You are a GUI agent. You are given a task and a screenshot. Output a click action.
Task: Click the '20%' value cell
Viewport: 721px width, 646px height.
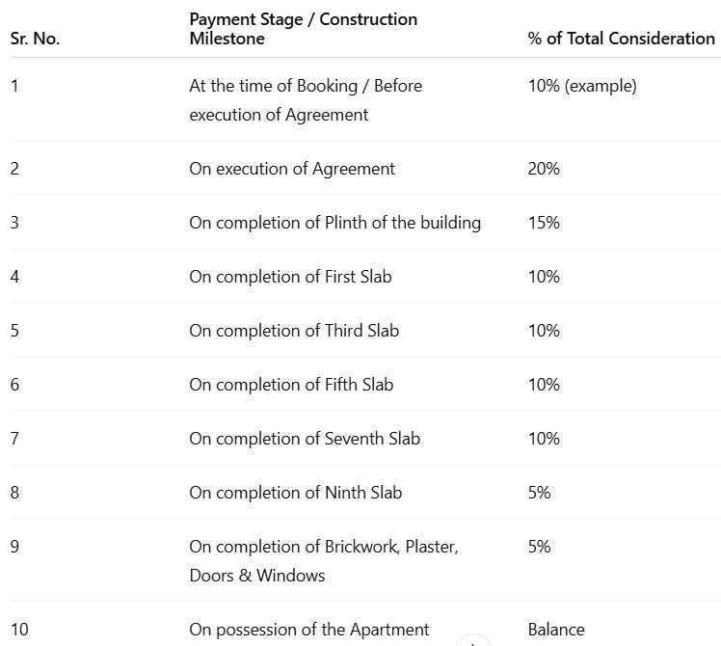(x=544, y=169)
